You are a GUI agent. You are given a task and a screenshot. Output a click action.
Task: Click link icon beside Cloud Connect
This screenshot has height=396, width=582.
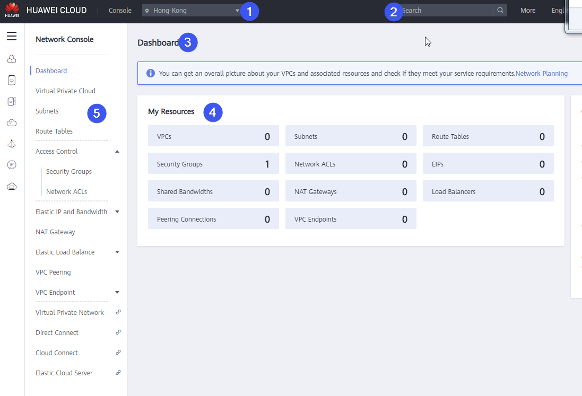click(x=118, y=352)
